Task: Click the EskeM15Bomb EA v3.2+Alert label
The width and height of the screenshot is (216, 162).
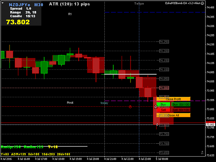Action: coord(183,3)
